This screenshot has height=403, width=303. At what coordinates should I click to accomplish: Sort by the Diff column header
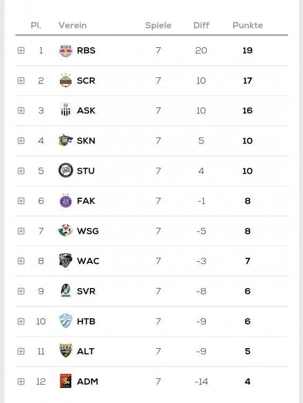tap(201, 25)
